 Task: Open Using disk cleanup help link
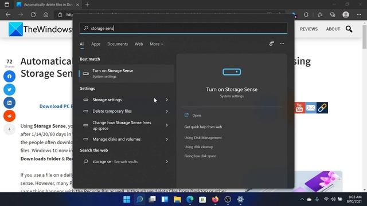click(198, 147)
